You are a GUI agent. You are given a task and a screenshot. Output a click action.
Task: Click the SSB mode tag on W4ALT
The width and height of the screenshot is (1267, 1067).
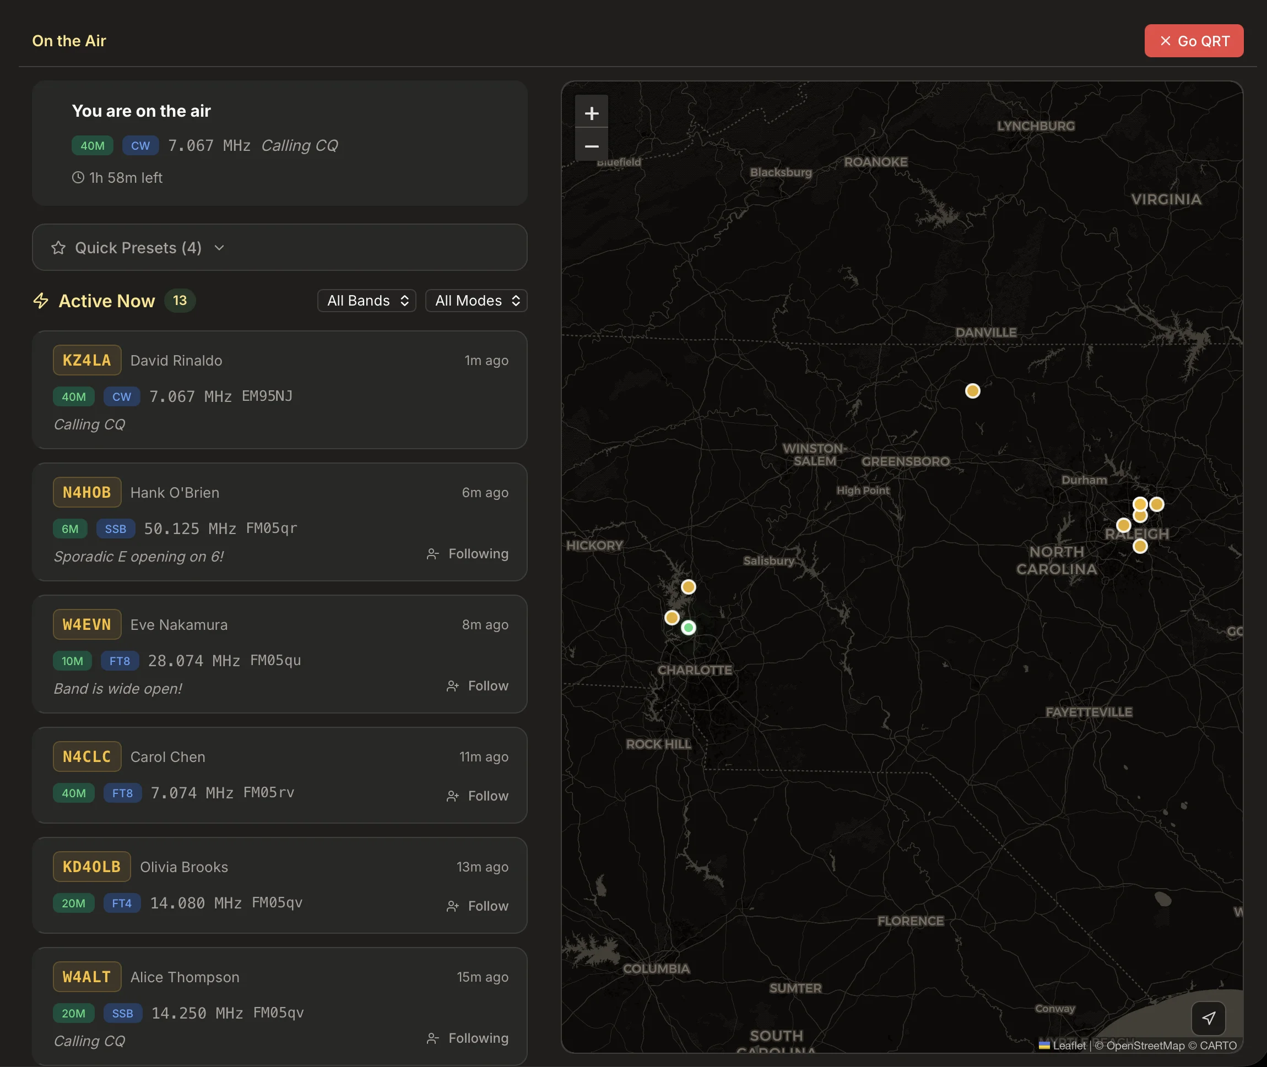pos(123,1012)
